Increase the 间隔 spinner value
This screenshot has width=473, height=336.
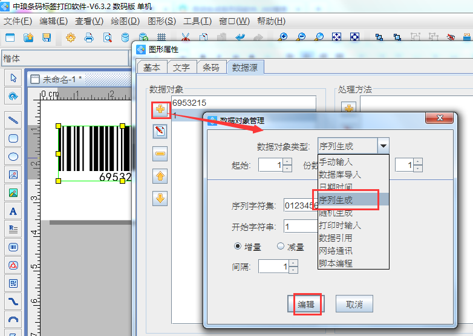pos(293,263)
